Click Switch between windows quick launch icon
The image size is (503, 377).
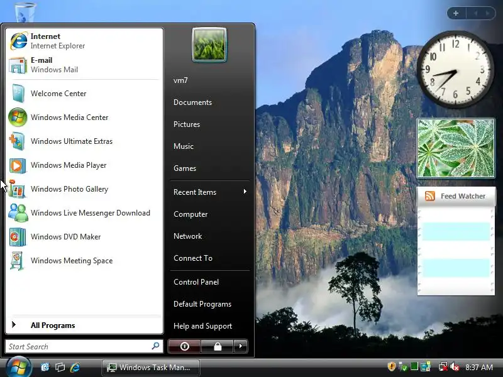coord(60,367)
